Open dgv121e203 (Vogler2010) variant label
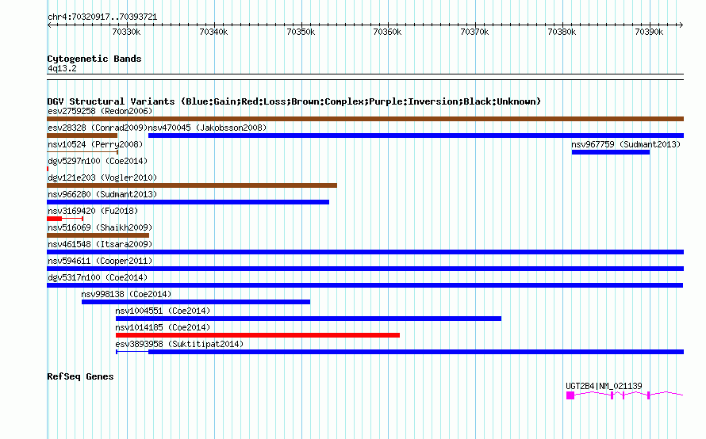This screenshot has width=706, height=439. point(102,178)
